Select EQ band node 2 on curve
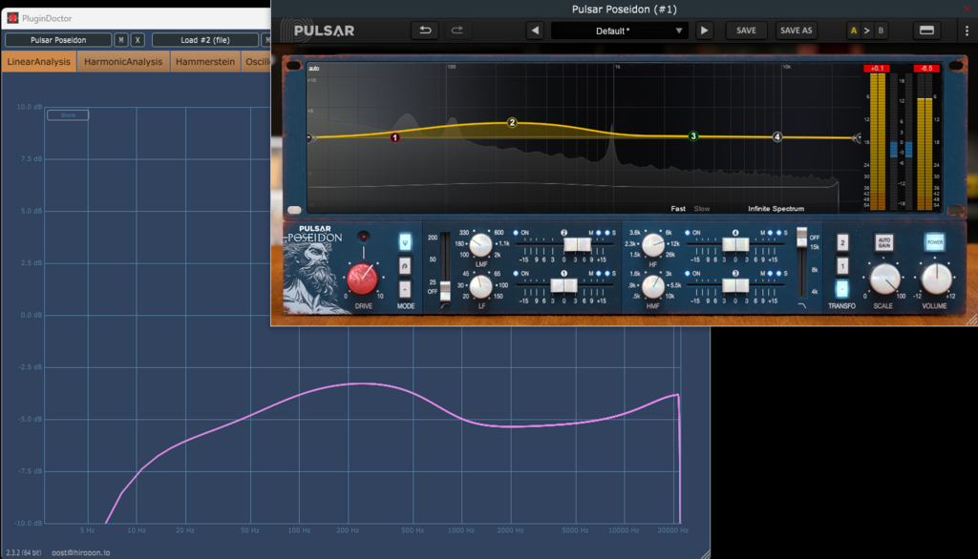This screenshot has width=978, height=559. [512, 122]
